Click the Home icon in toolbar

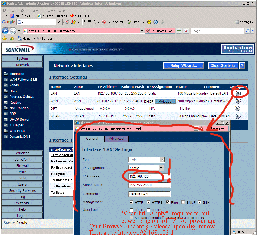tap(20, 39)
